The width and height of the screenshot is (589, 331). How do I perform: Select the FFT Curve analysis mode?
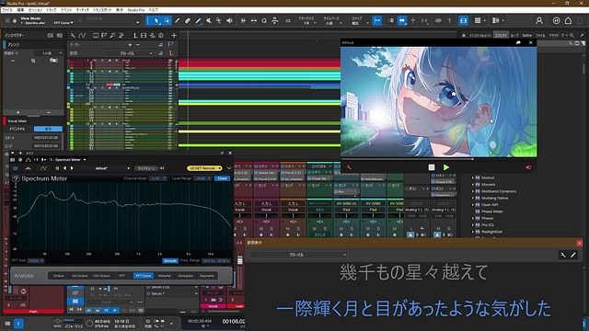pyautogui.click(x=144, y=276)
